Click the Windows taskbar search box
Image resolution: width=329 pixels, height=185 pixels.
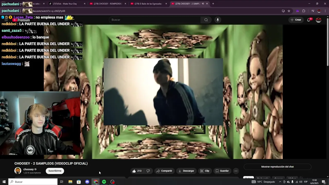pyautogui.click(x=33, y=182)
